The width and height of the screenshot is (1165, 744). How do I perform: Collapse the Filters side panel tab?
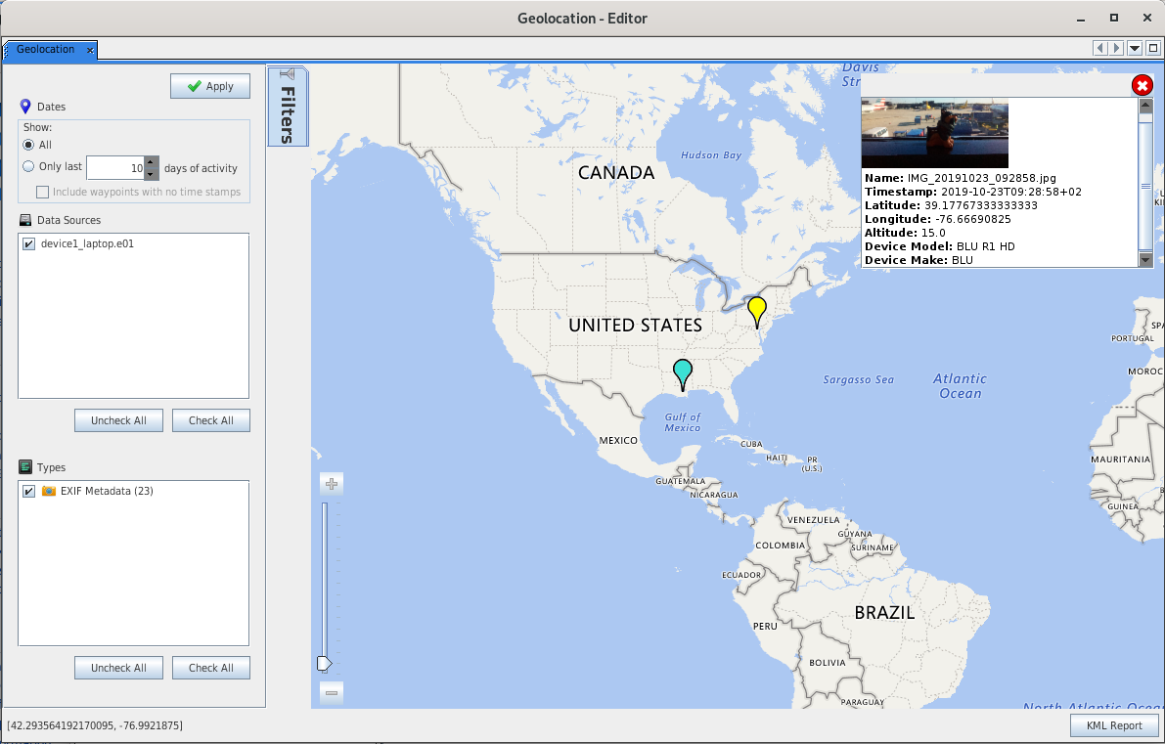[289, 106]
